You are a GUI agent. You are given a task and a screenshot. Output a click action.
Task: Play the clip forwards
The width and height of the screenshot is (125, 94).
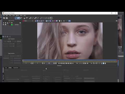tap(69, 63)
